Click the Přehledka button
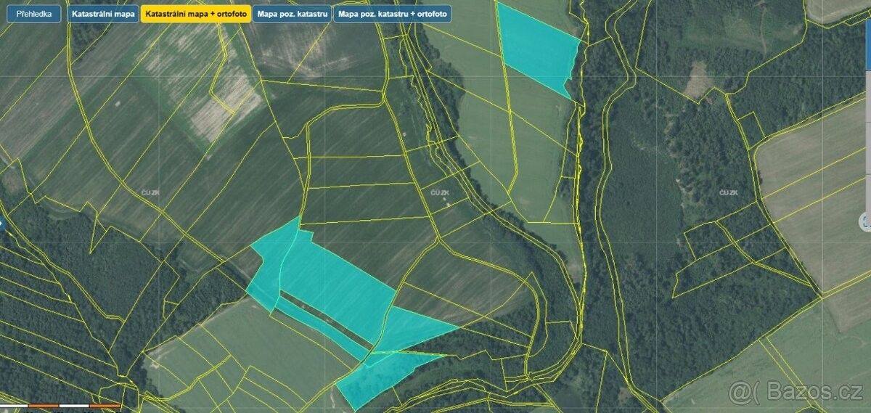Viewport: 871px width, 413px height. (x=34, y=14)
